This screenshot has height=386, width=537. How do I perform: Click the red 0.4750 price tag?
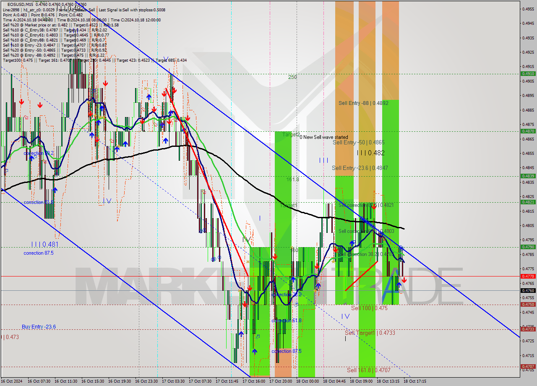528,304
